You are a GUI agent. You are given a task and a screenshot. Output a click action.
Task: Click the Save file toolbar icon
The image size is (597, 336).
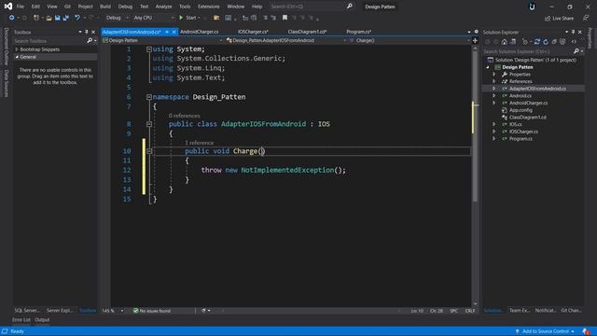(57, 18)
